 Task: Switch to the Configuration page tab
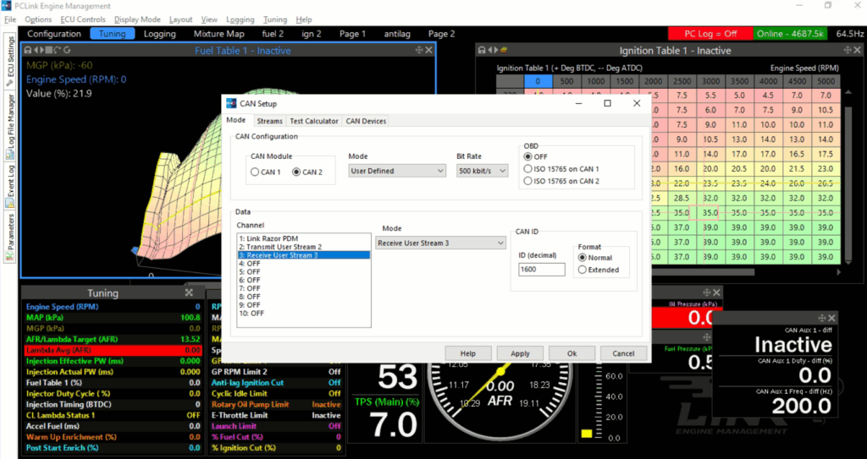point(54,34)
